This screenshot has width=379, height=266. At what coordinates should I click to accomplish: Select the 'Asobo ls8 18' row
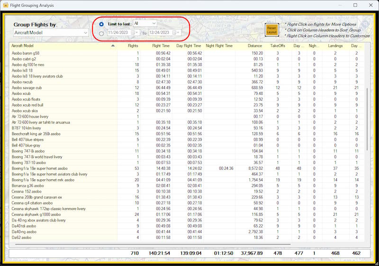[186, 70]
